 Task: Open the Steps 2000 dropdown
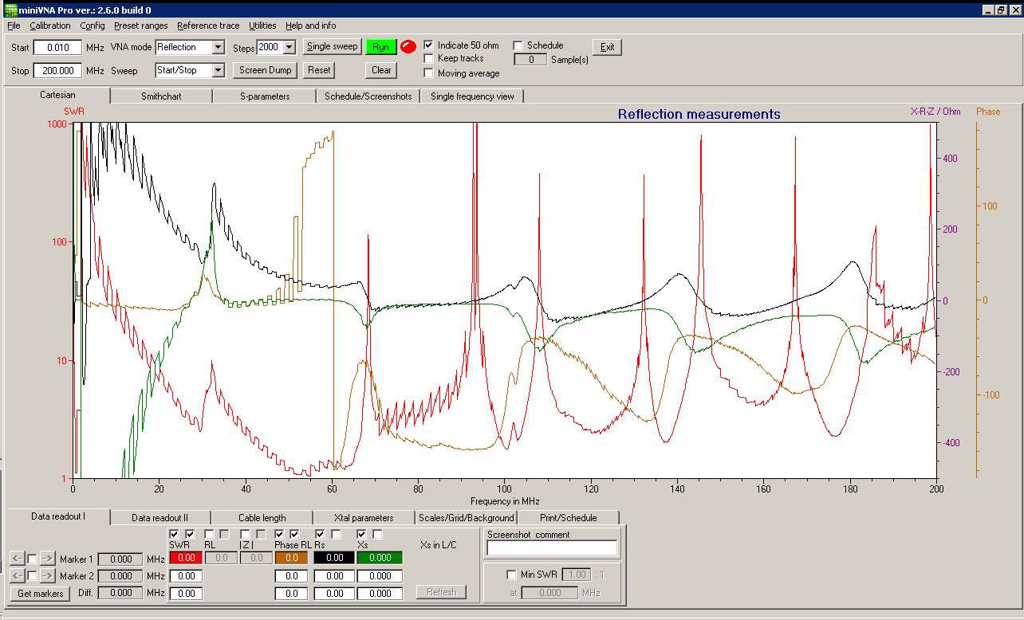[x=289, y=48]
